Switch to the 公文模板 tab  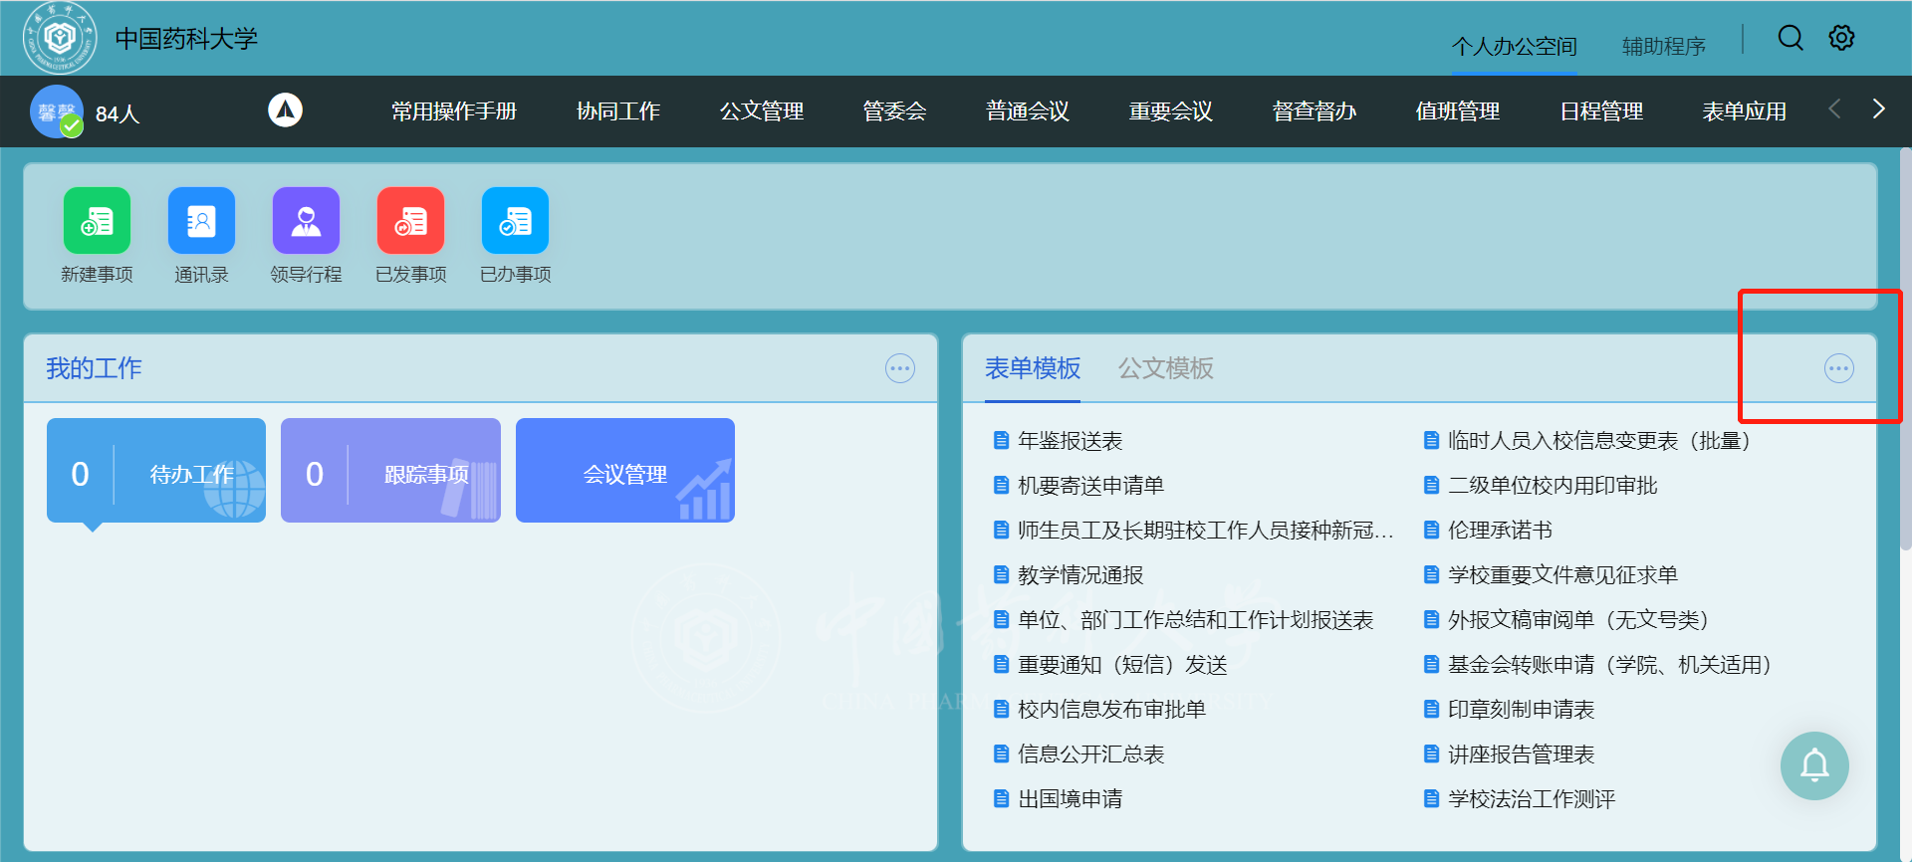pos(1165,369)
